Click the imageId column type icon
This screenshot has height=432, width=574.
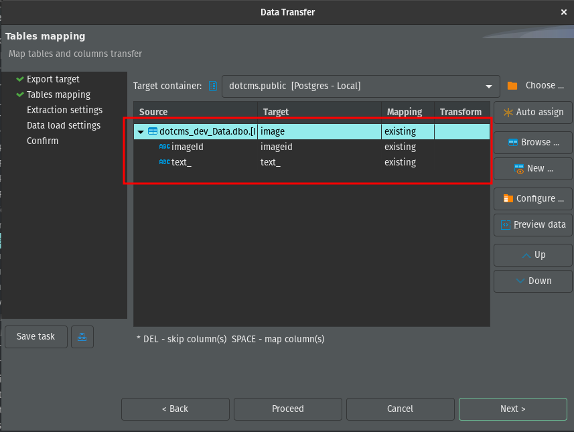click(x=164, y=147)
